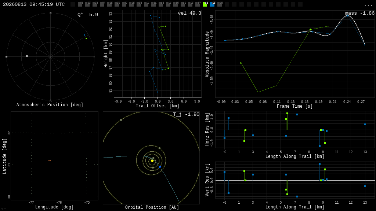
Task: Click the orange ground track on map
Action: 50,160
